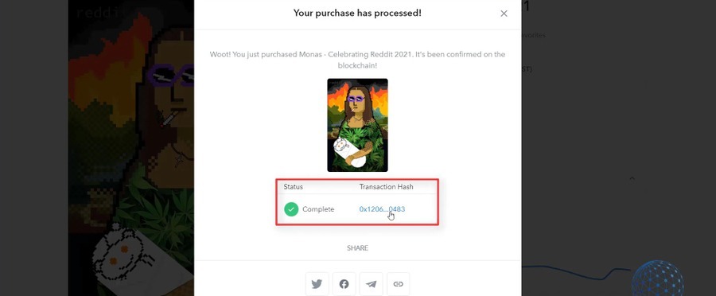Click the 'Status' column header
The image size is (716, 296).
click(x=293, y=187)
